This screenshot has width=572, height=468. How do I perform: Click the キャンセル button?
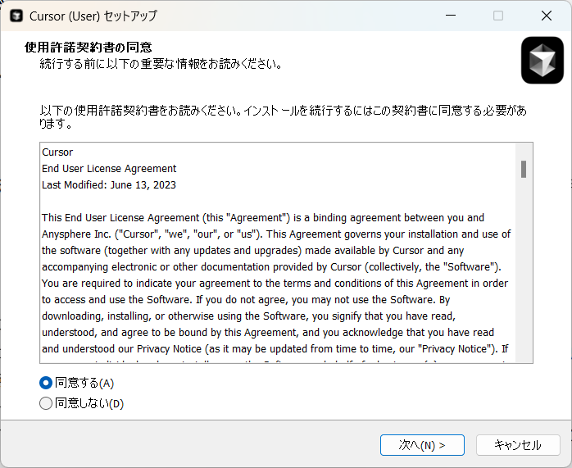(x=518, y=445)
